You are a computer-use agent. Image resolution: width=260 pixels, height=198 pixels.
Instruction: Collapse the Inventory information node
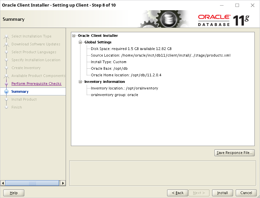[80, 82]
